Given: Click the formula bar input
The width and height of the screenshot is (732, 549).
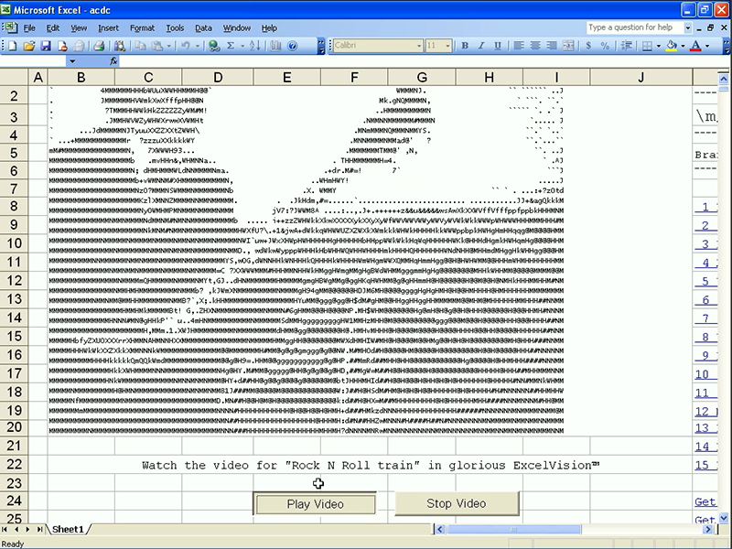Looking at the screenshot, I should [x=274, y=61].
